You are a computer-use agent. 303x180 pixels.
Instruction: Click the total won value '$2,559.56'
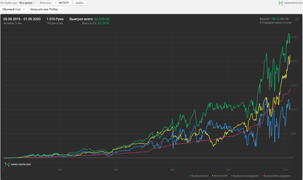pyautogui.click(x=102, y=19)
